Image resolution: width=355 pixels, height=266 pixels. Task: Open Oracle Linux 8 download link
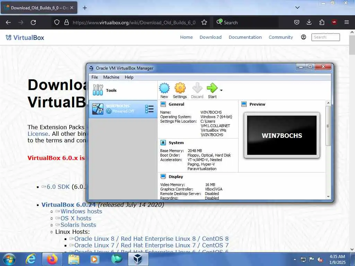(151, 239)
